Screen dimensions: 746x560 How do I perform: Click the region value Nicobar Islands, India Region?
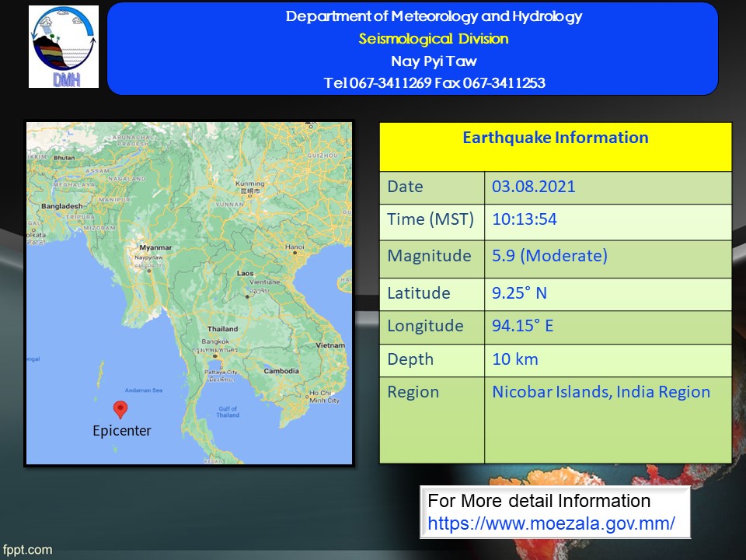point(601,392)
